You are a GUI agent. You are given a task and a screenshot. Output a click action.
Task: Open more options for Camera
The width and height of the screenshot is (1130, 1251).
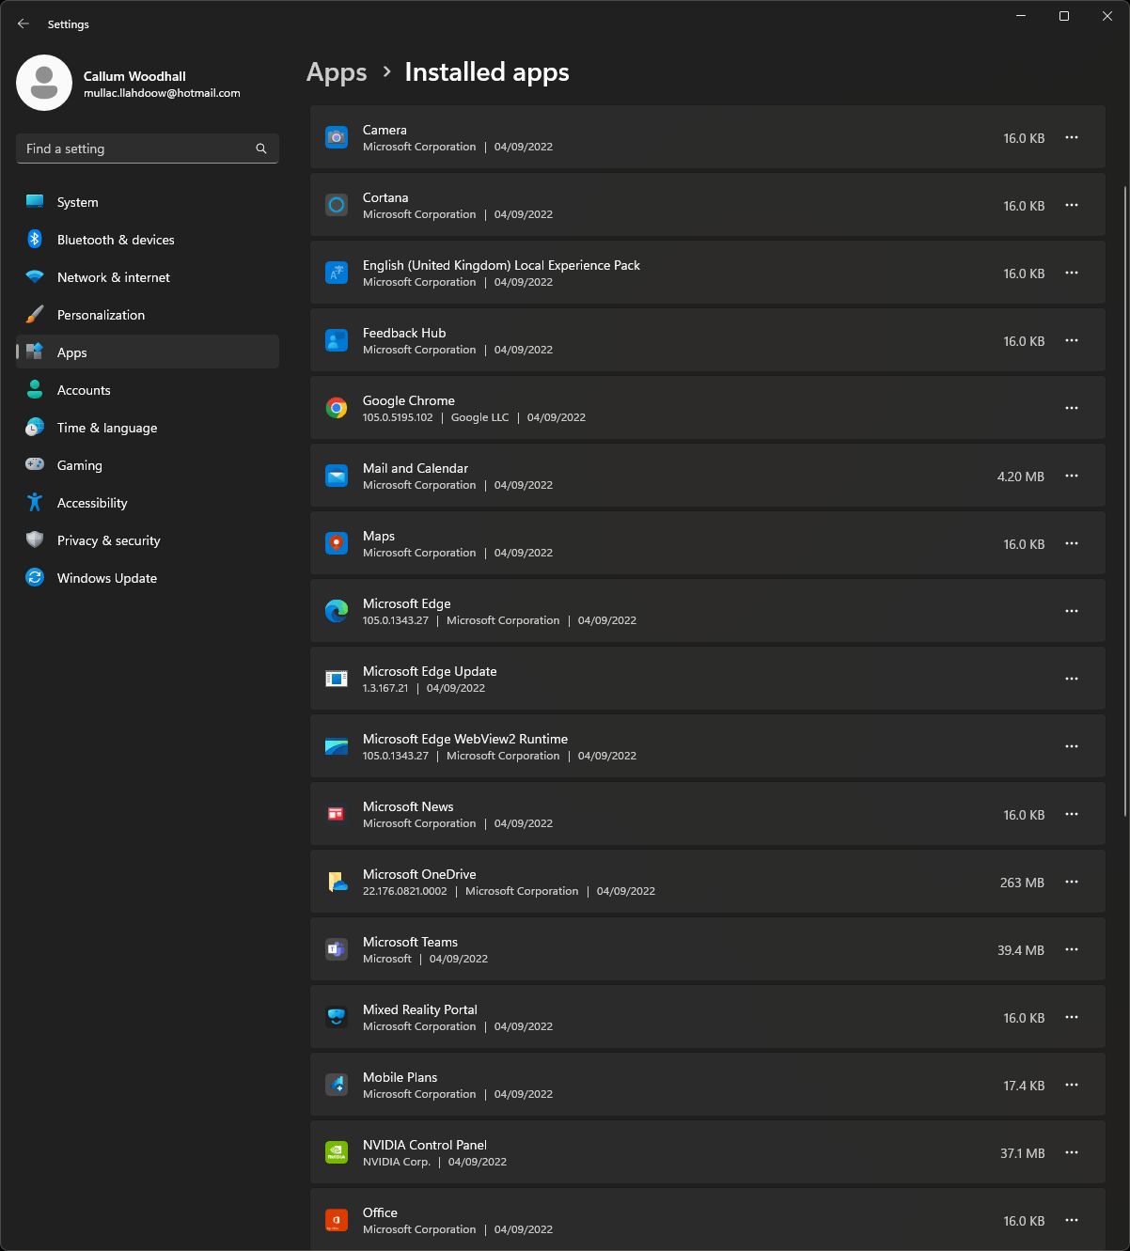[1072, 137]
